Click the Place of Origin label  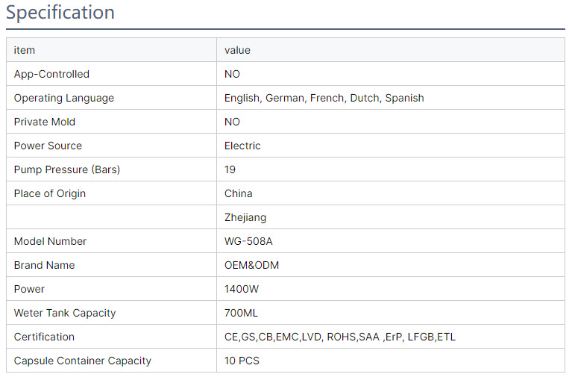pos(50,193)
